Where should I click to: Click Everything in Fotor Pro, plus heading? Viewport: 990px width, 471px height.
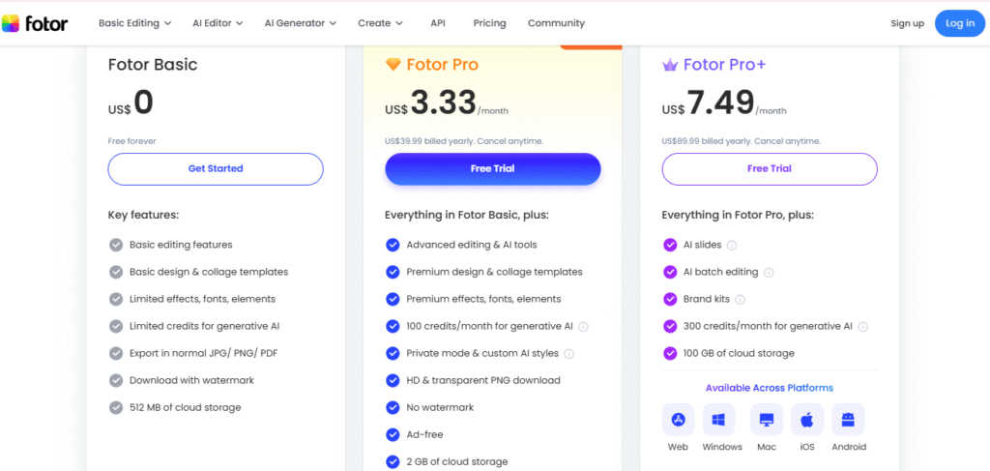(738, 216)
